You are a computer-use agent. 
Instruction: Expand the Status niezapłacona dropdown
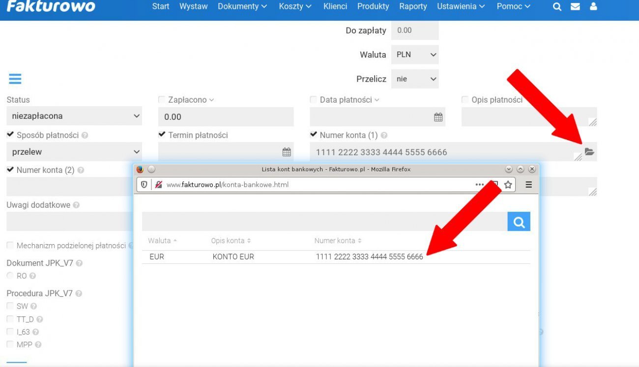coord(74,116)
